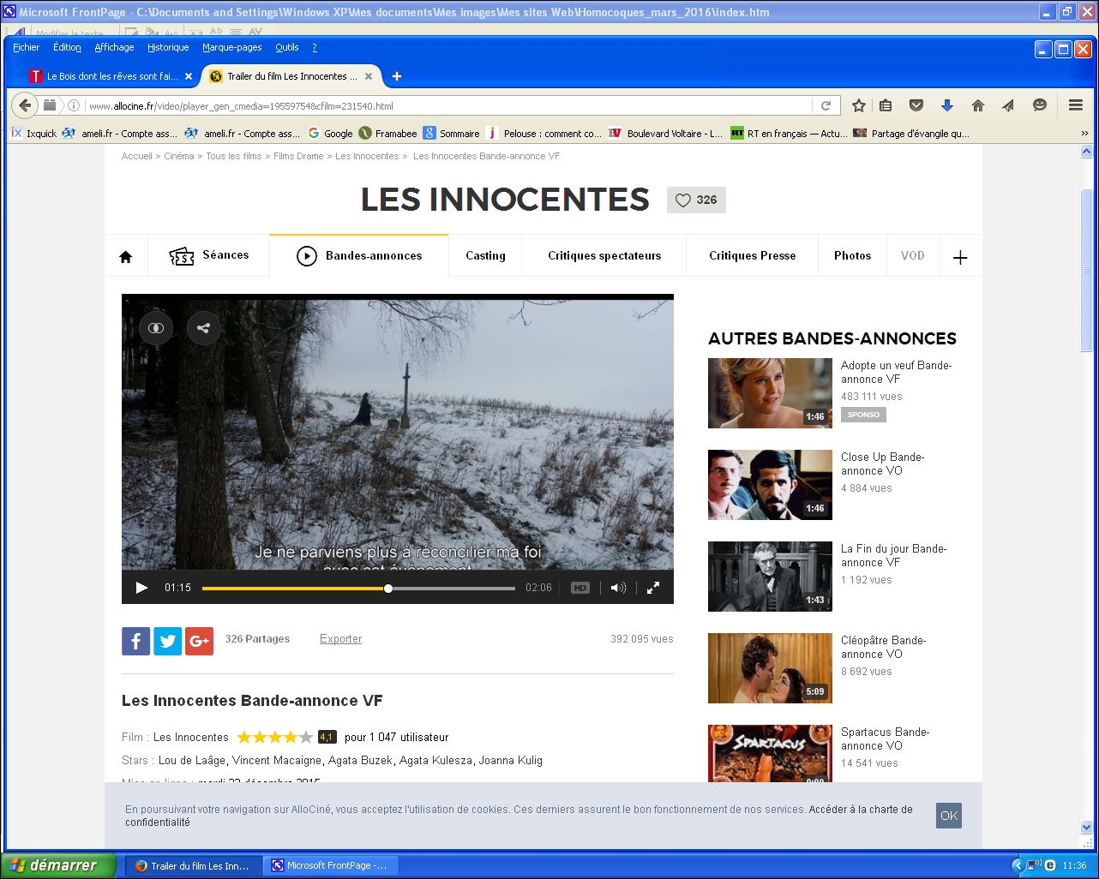Screen dimensions: 1099x879
Task: Click the 'Tous les films' breadcrumb link
Action: 234,156
